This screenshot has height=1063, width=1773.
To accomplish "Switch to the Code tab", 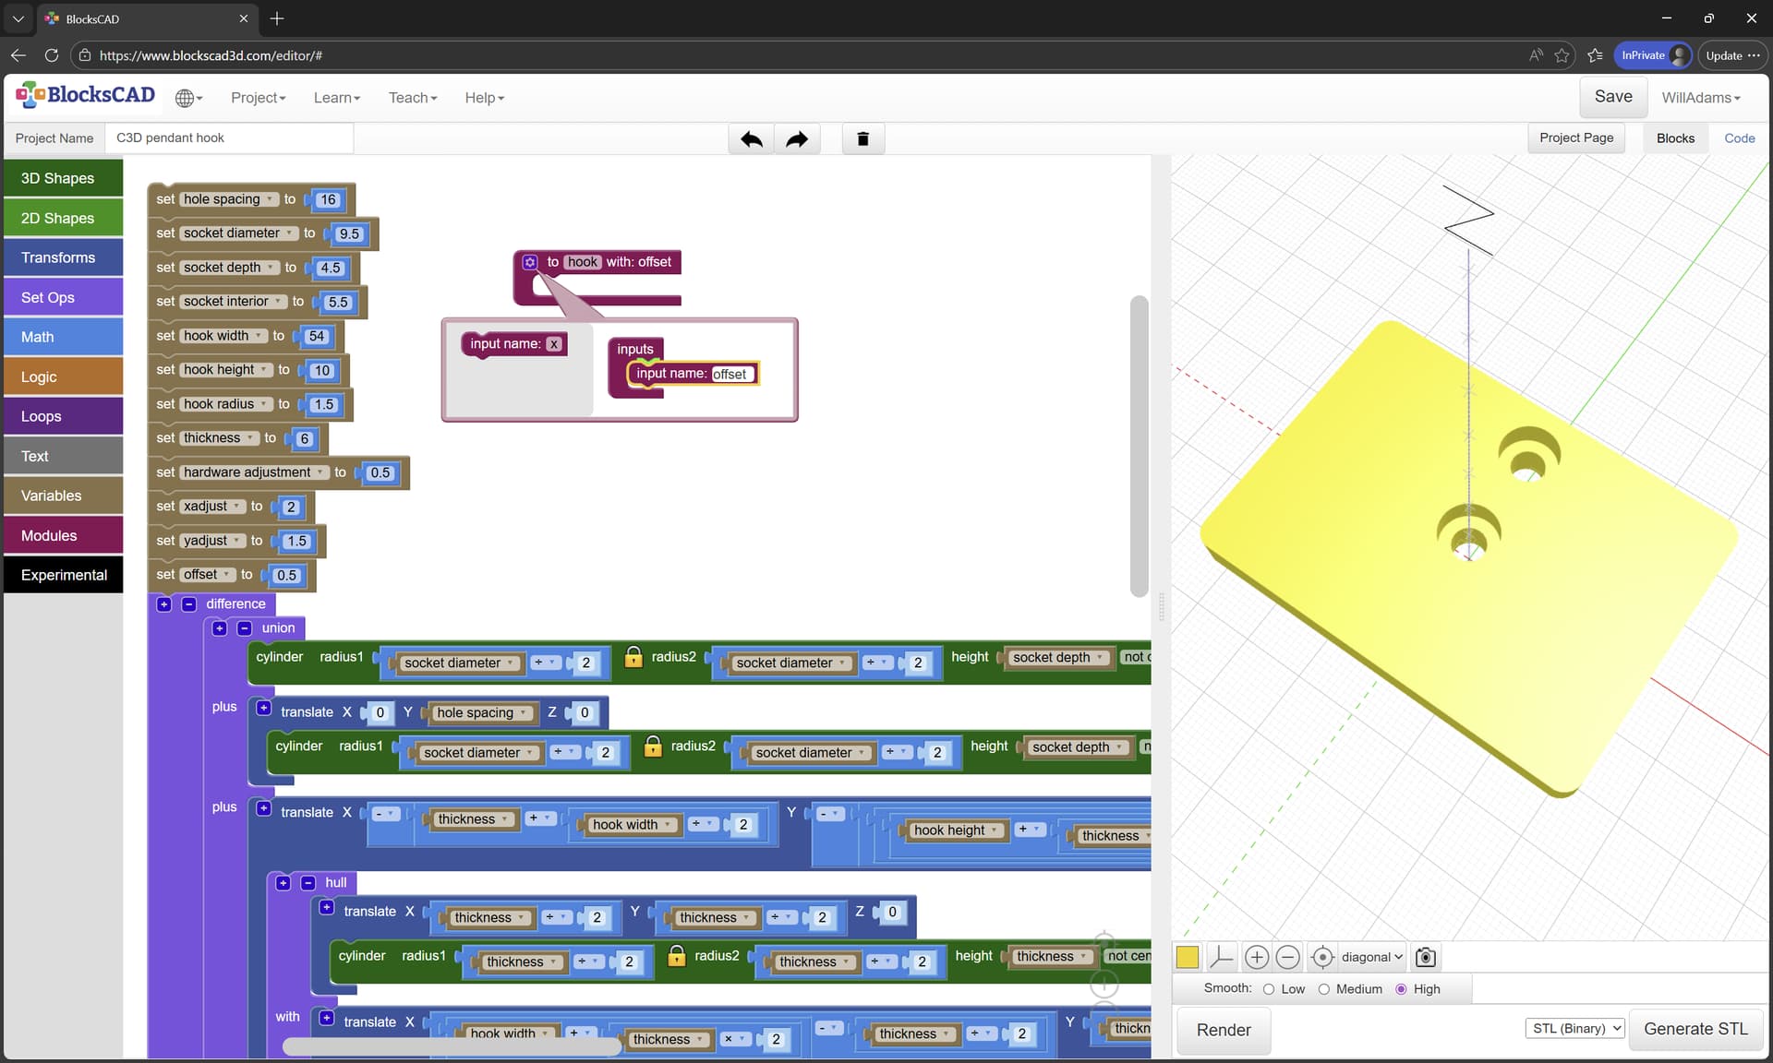I will [1739, 138].
